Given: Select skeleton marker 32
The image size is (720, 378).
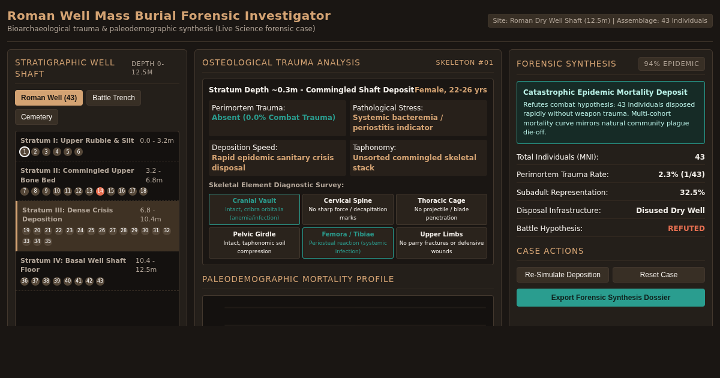Looking at the screenshot, I should (167, 231).
